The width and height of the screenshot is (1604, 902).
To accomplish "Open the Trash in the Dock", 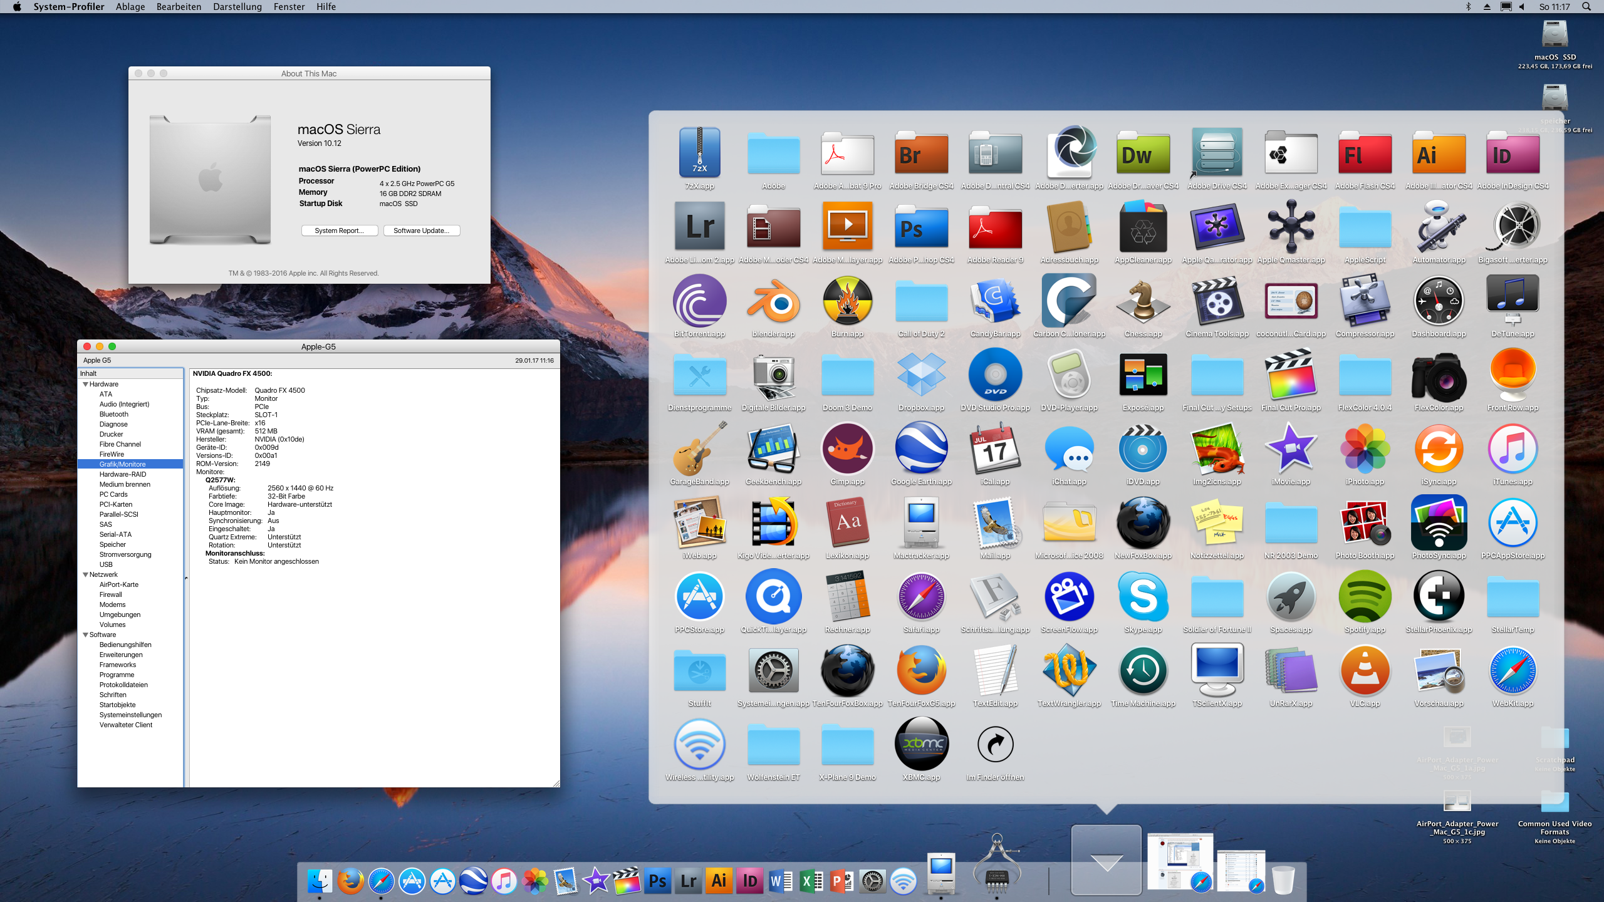I will pyautogui.click(x=1283, y=879).
